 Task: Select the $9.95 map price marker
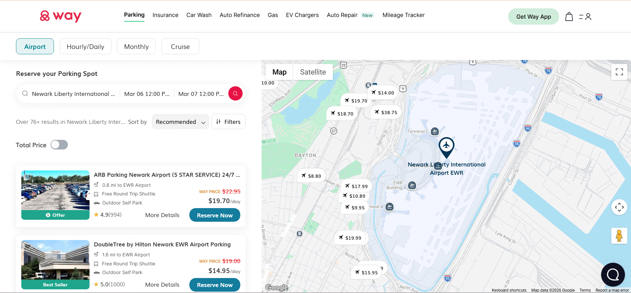point(355,207)
